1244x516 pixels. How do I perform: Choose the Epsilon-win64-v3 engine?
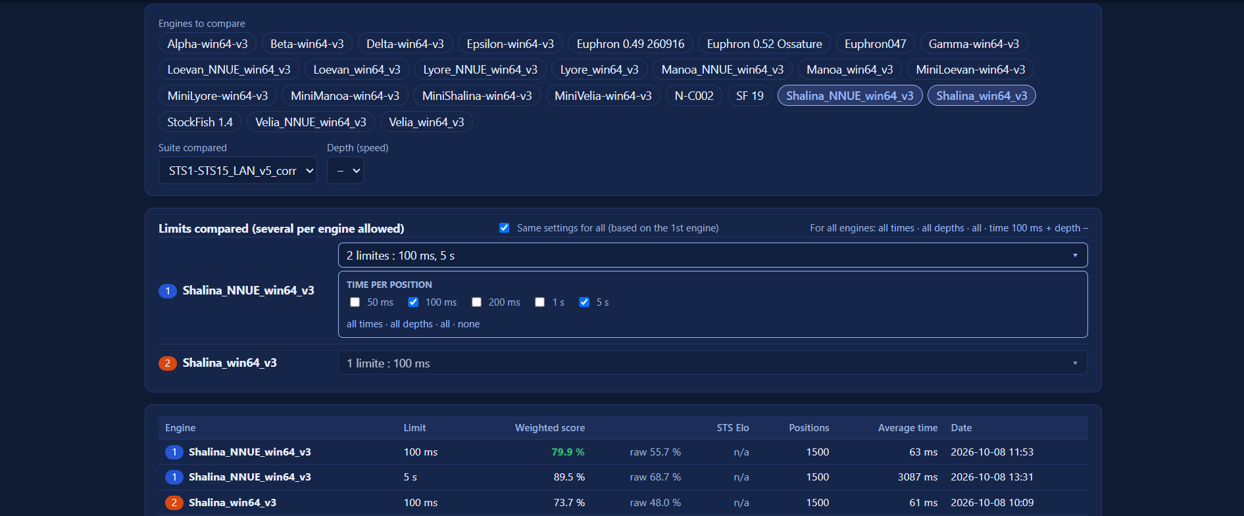510,43
